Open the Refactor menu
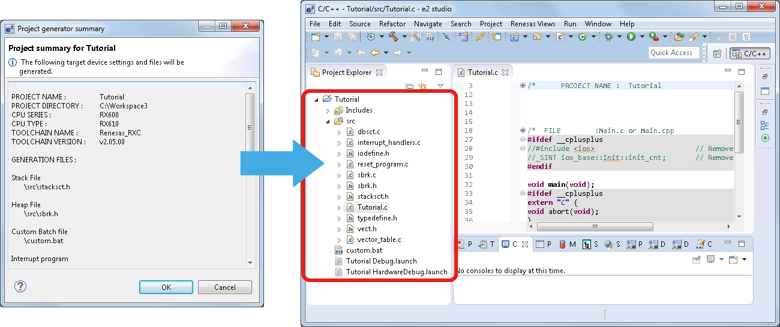Viewport: 780px width, 327px height. [392, 24]
